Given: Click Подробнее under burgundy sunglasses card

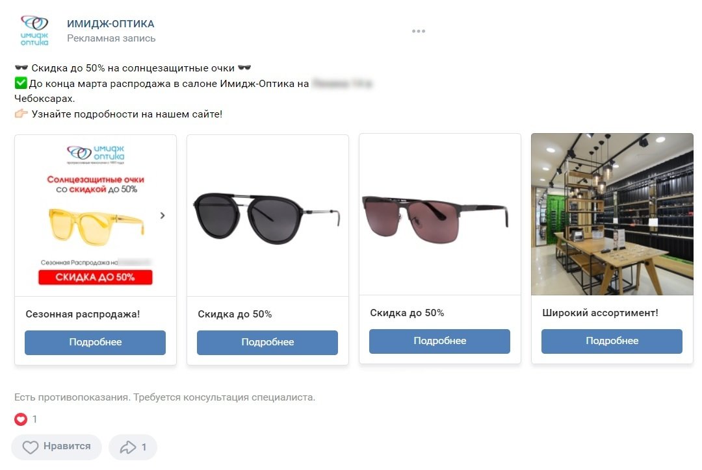Looking at the screenshot, I should (439, 341).
